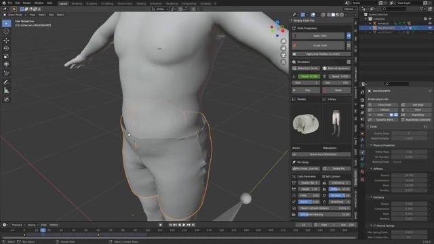Viewport: 434px width, 244px height.
Task: Select the Cursor tool
Action: click(x=6, y=32)
